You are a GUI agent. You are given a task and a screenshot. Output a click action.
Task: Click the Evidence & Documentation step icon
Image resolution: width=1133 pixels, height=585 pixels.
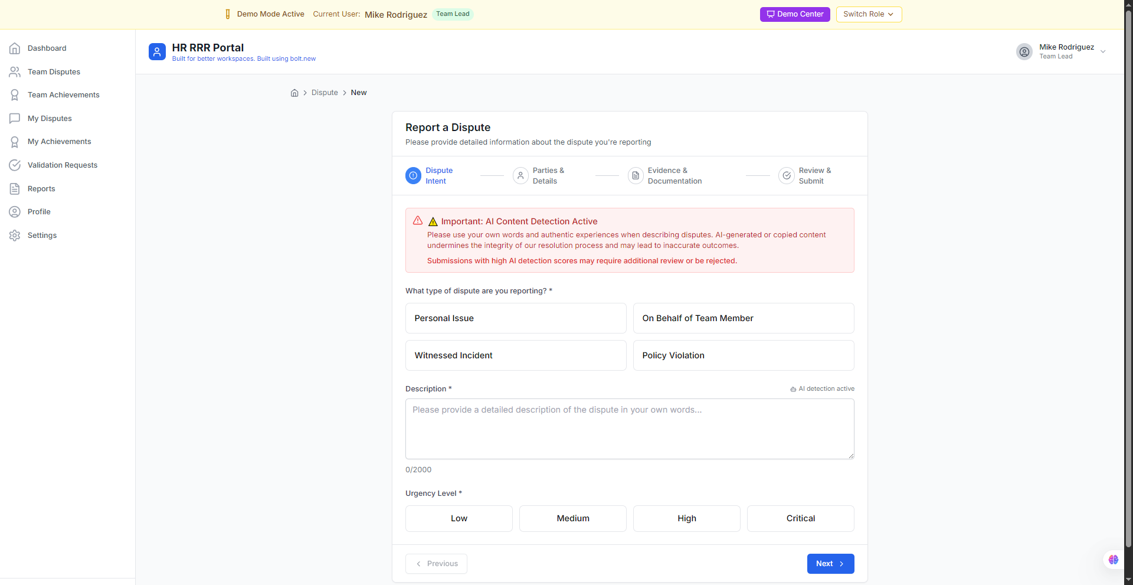pyautogui.click(x=636, y=176)
